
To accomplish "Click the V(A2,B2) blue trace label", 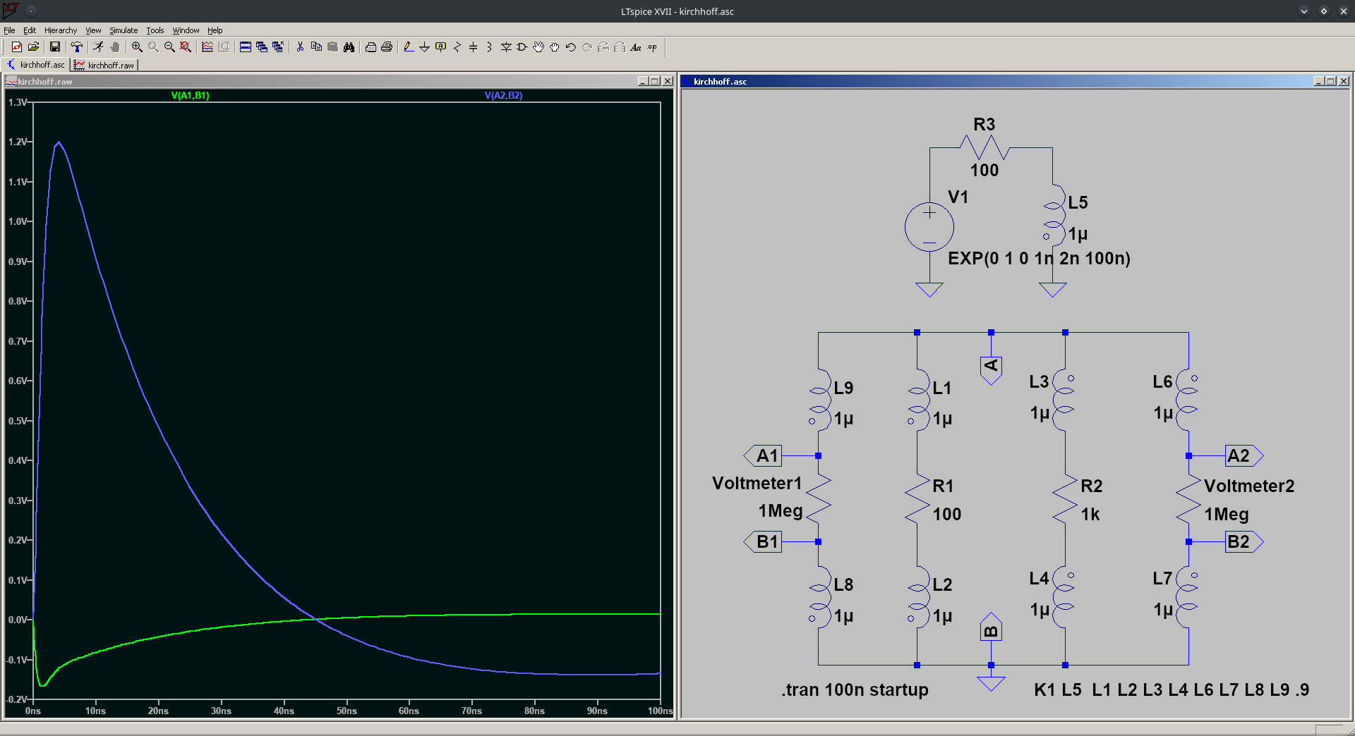I will pyautogui.click(x=503, y=95).
